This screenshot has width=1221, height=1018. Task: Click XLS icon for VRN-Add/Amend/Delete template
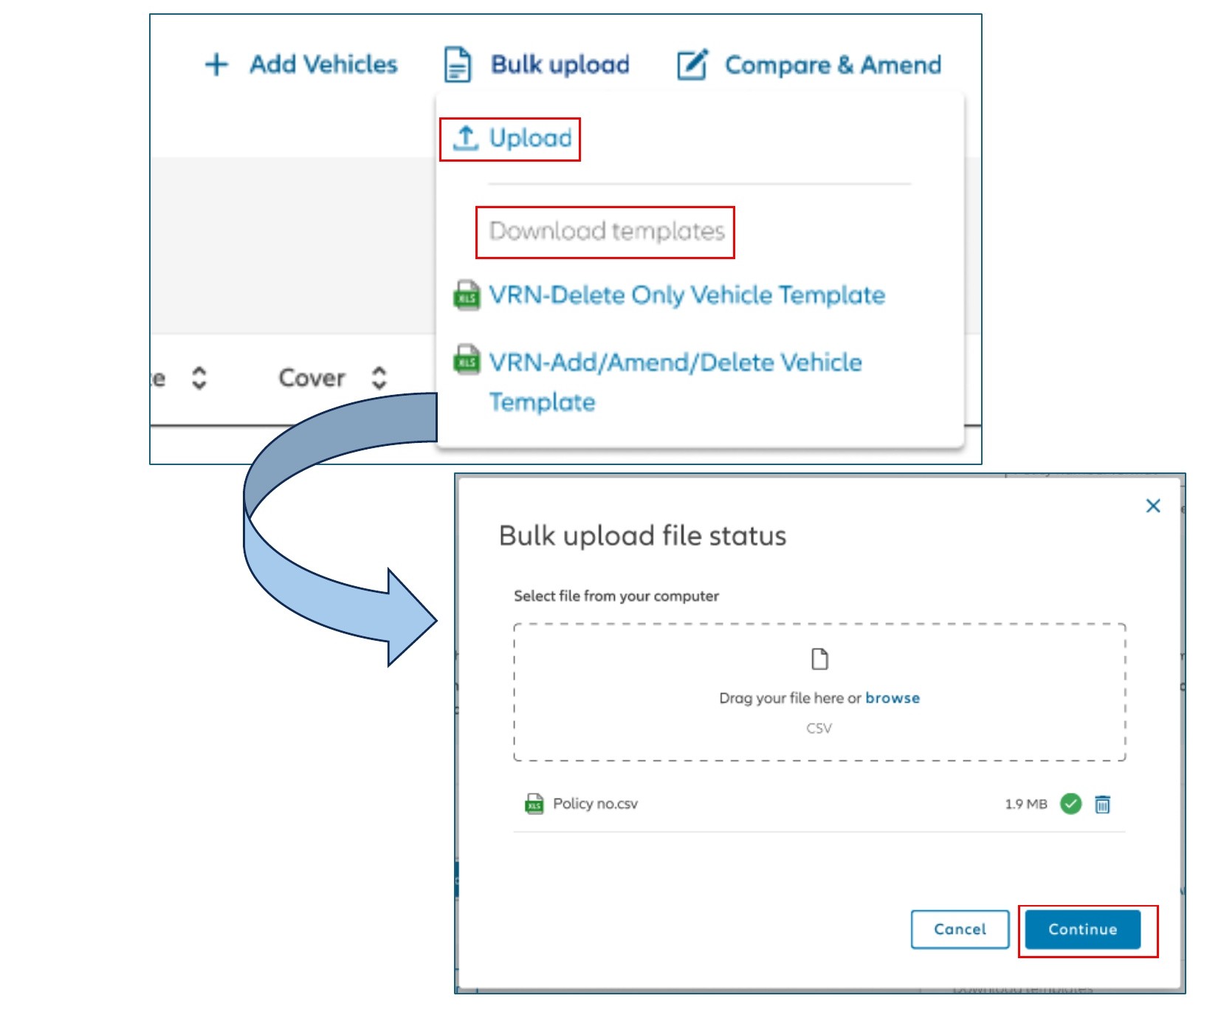467,360
